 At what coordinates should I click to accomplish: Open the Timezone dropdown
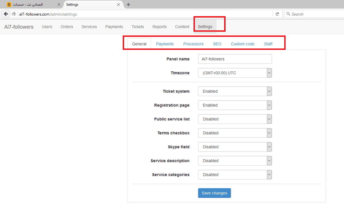tap(235, 73)
